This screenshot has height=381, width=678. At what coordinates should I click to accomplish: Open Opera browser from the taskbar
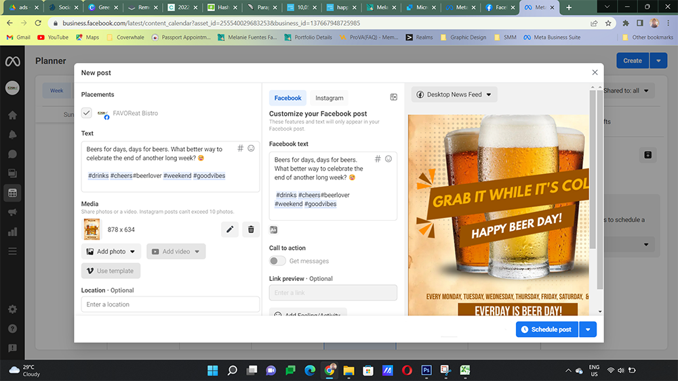tap(407, 370)
